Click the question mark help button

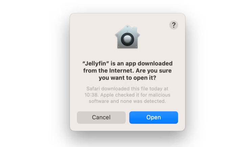(174, 25)
